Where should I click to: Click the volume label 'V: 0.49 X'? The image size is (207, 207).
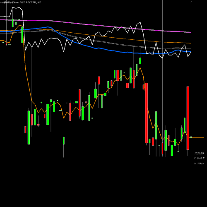(200, 158)
